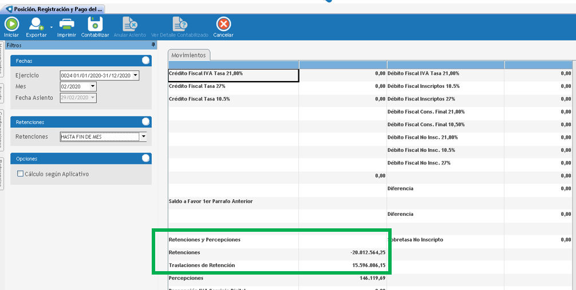Collapse the Opciones section round toggle

145,159
